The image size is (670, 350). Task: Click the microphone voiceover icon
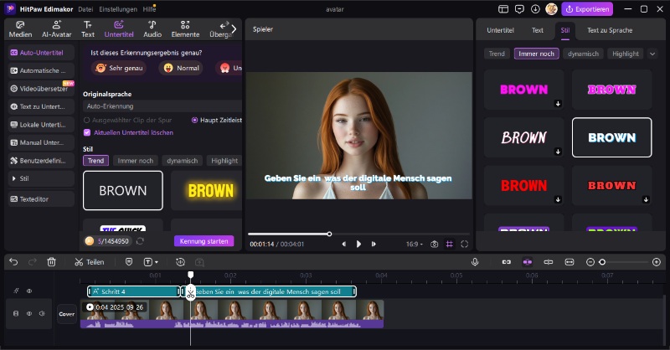pos(475,262)
